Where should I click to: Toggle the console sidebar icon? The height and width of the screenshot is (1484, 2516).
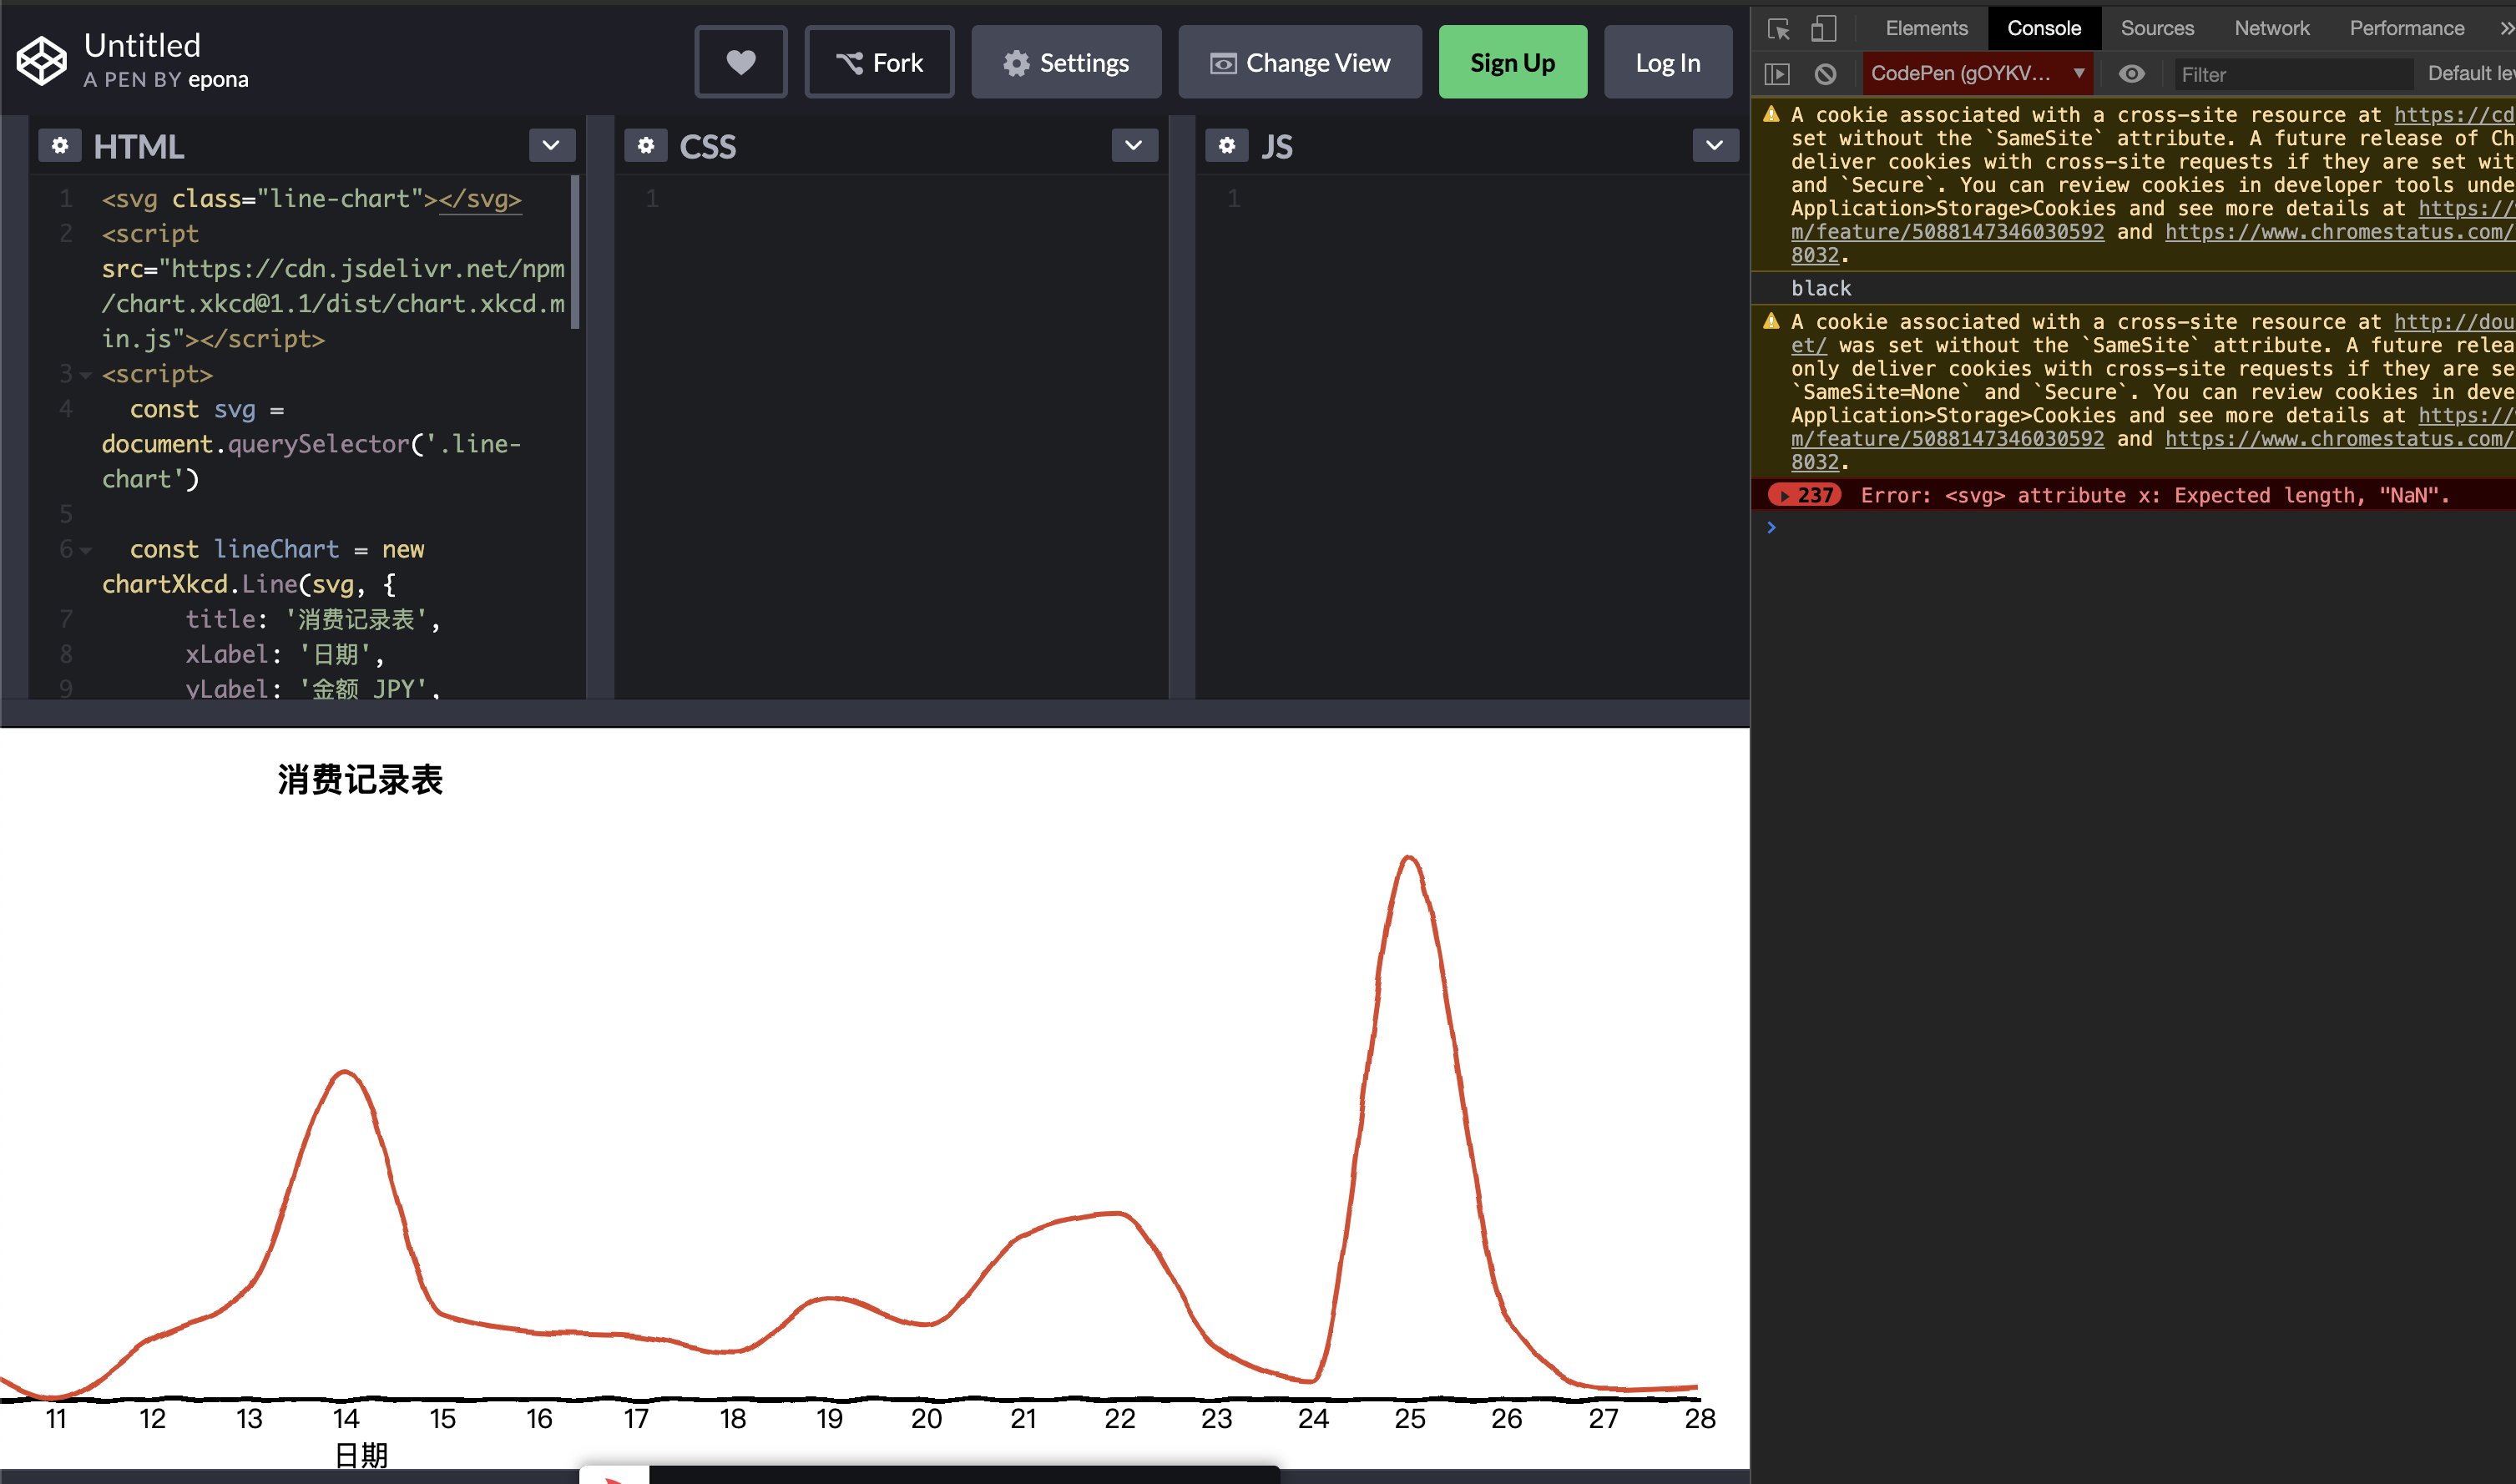tap(1777, 74)
